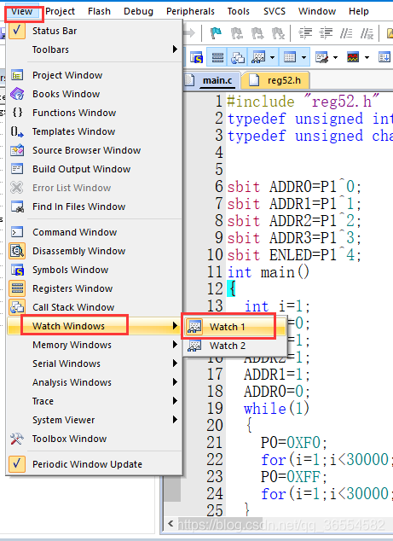The width and height of the screenshot is (393, 541).
Task: Expand the System Viewer submenu
Action: point(94,420)
